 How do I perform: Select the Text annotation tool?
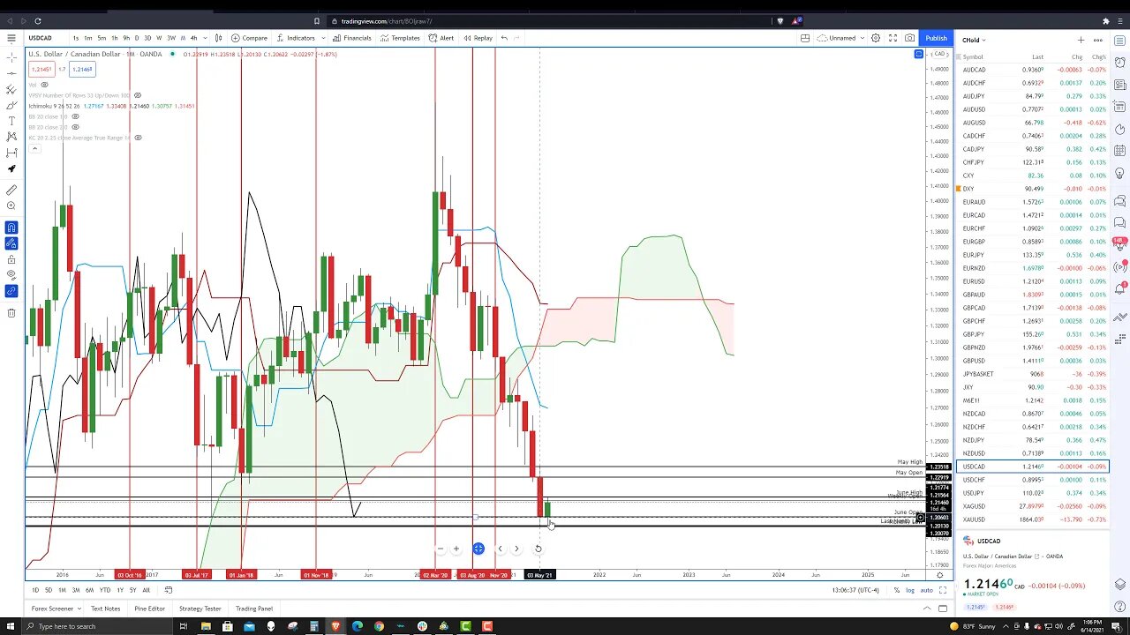(11, 121)
